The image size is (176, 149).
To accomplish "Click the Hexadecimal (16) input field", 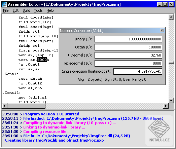I will click(128, 63).
